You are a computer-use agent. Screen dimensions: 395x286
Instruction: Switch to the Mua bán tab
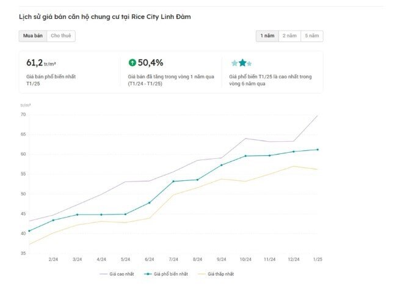pos(33,36)
